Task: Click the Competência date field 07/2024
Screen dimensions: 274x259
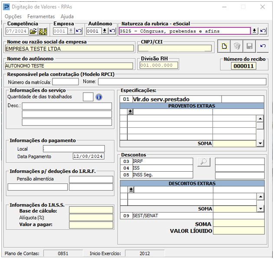Action: (x=17, y=31)
